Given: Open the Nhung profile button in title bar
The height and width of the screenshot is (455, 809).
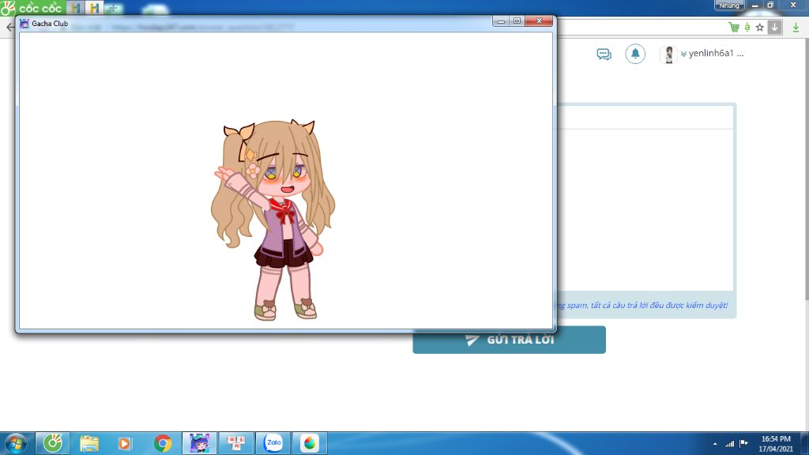Looking at the screenshot, I should point(729,6).
